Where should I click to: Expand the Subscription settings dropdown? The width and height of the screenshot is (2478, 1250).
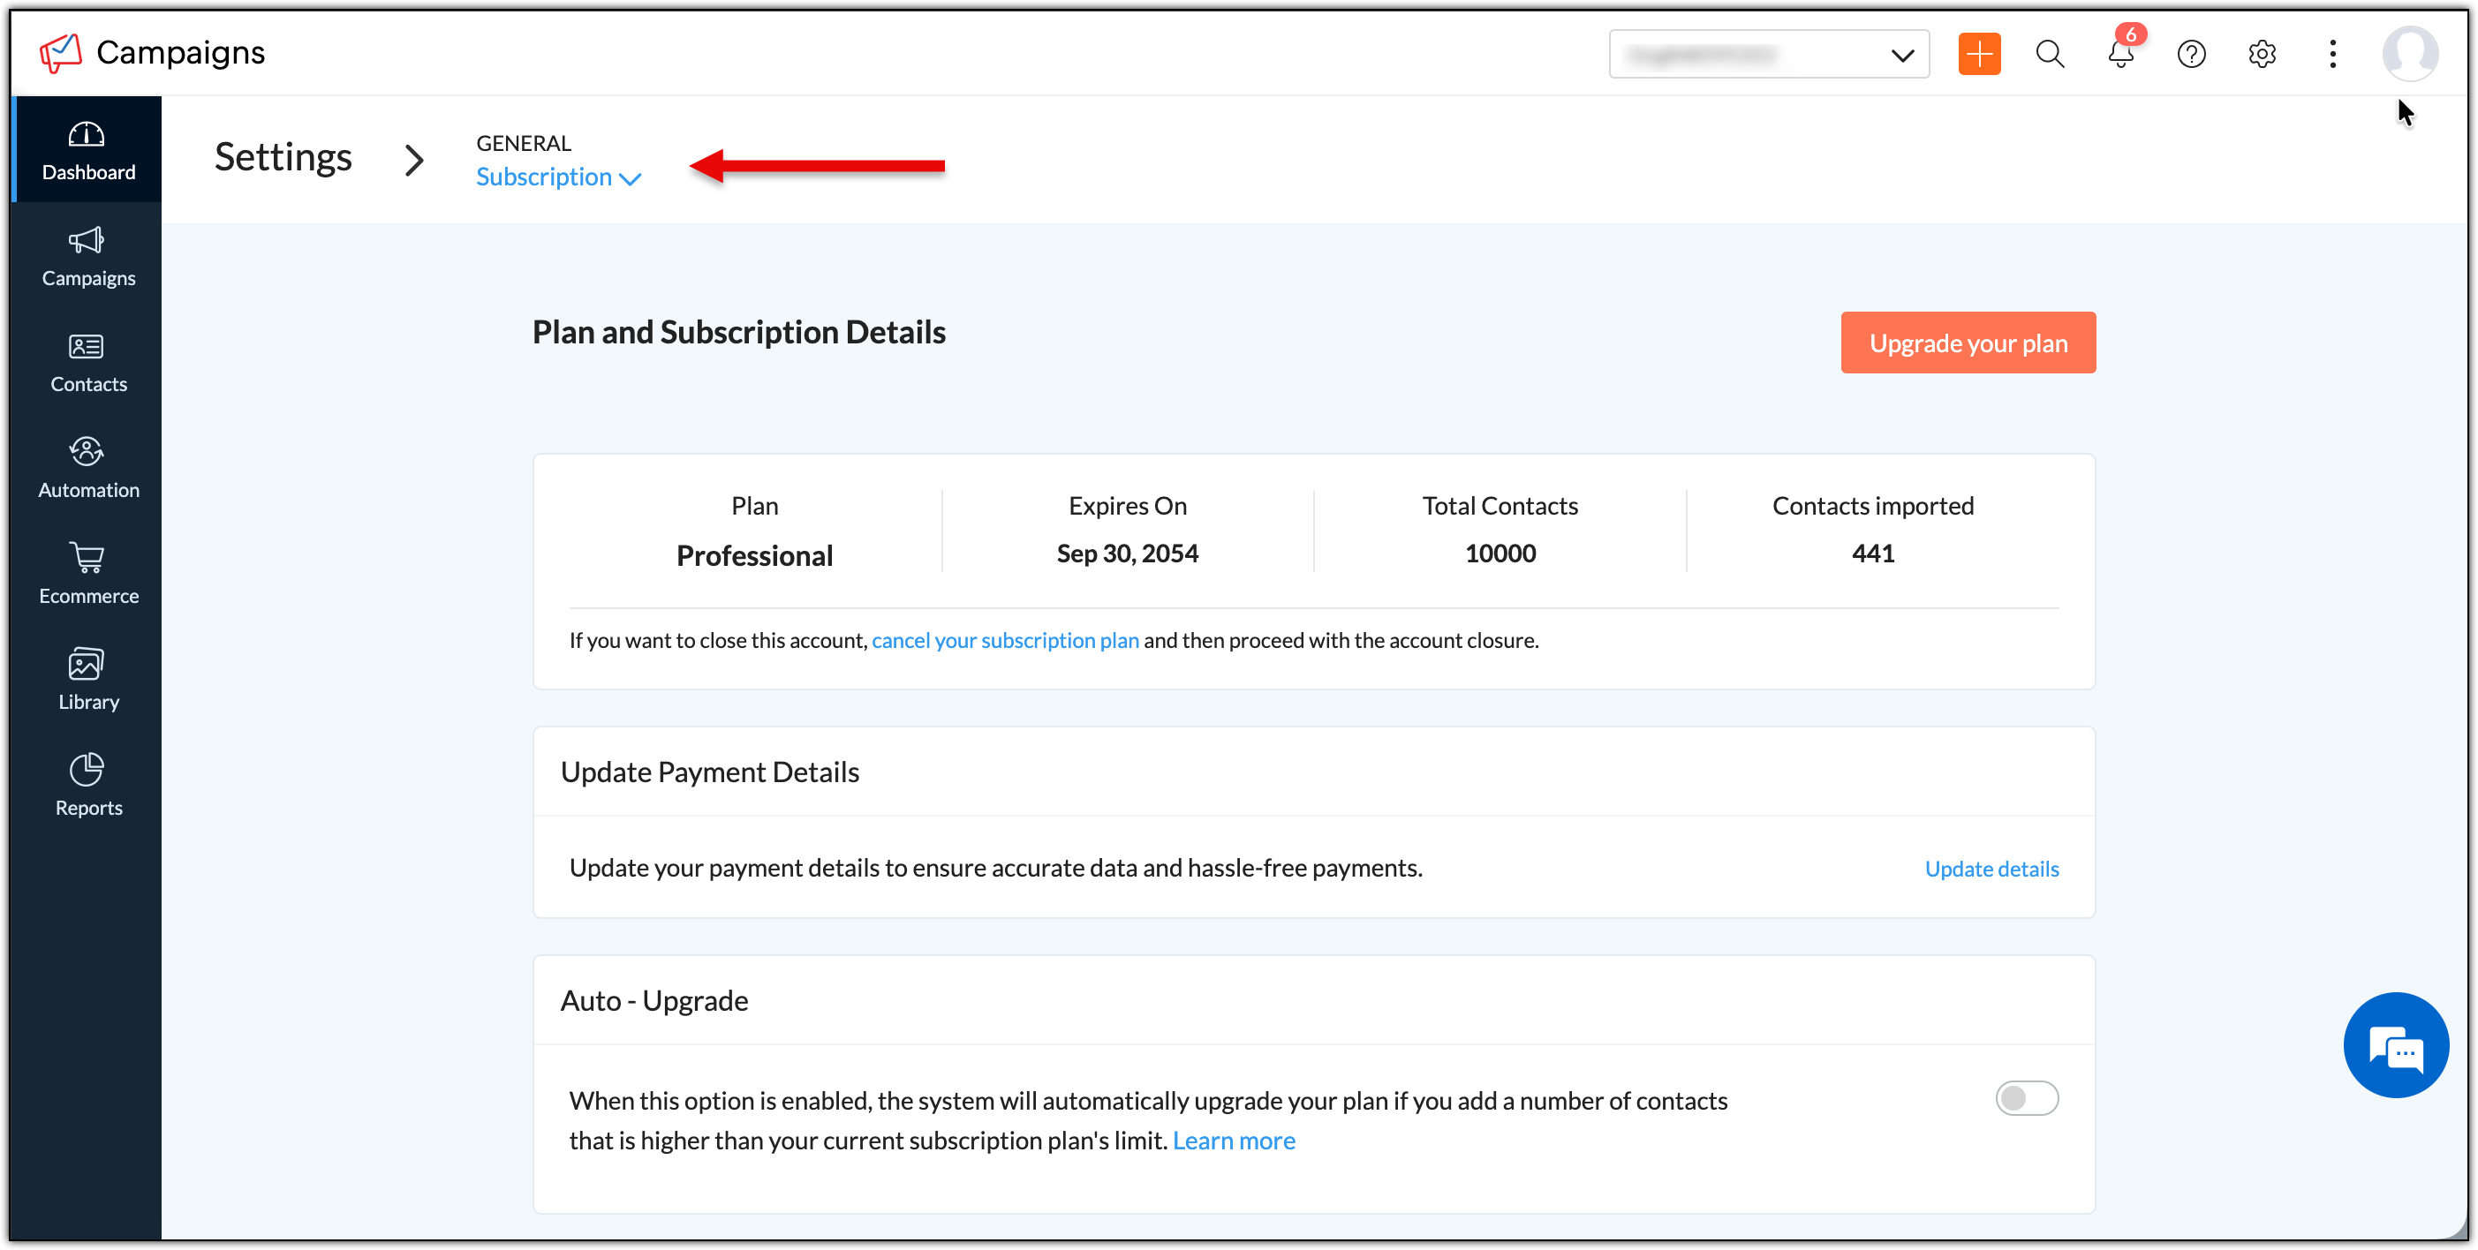(558, 177)
